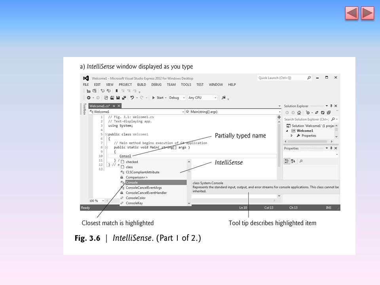Image resolution: width=380 pixels, height=285 pixels.
Task: Toggle auto-hide pin on Properties panel
Action: click(x=331, y=148)
